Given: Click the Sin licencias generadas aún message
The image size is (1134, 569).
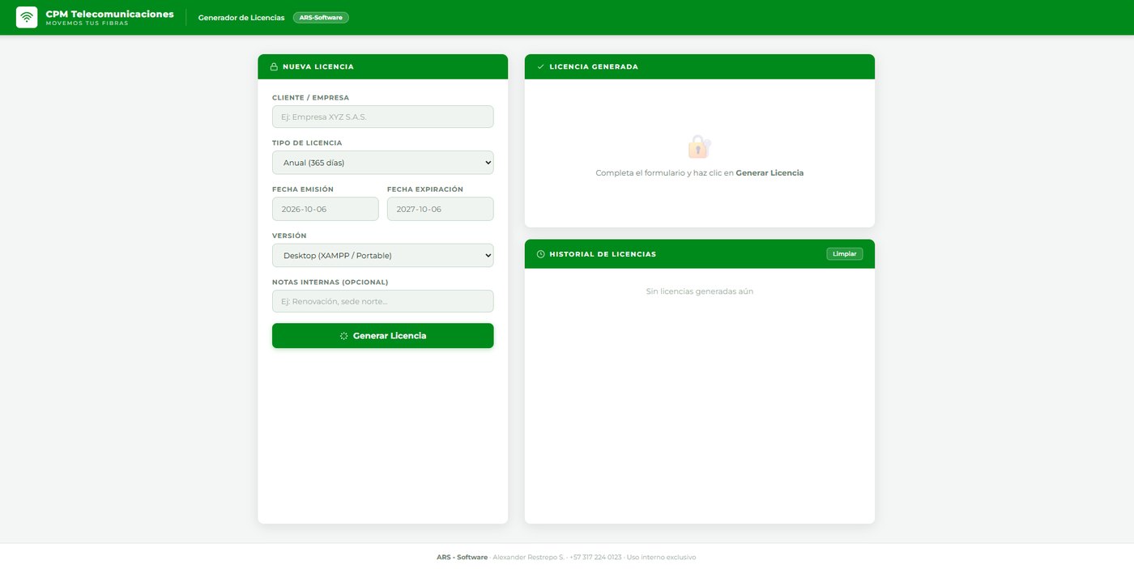Looking at the screenshot, I should [x=700, y=291].
